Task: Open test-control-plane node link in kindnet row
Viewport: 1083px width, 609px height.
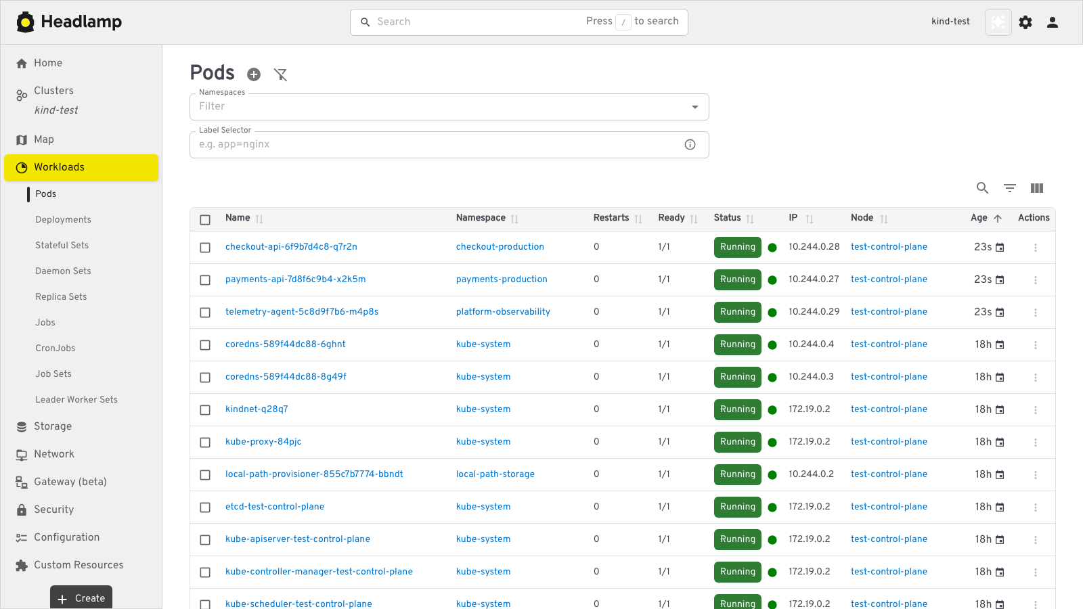Action: pos(889,409)
